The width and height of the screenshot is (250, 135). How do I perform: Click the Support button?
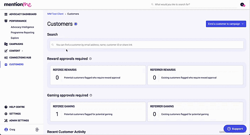(235, 129)
